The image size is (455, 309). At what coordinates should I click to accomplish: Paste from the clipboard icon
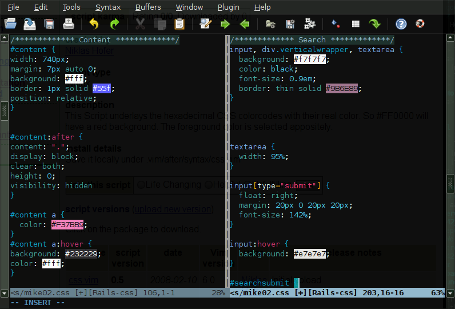[x=179, y=24]
